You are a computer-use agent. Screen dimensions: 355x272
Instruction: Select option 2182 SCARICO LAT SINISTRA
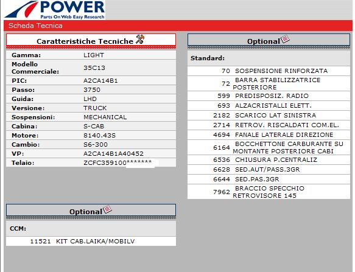tap(269, 116)
